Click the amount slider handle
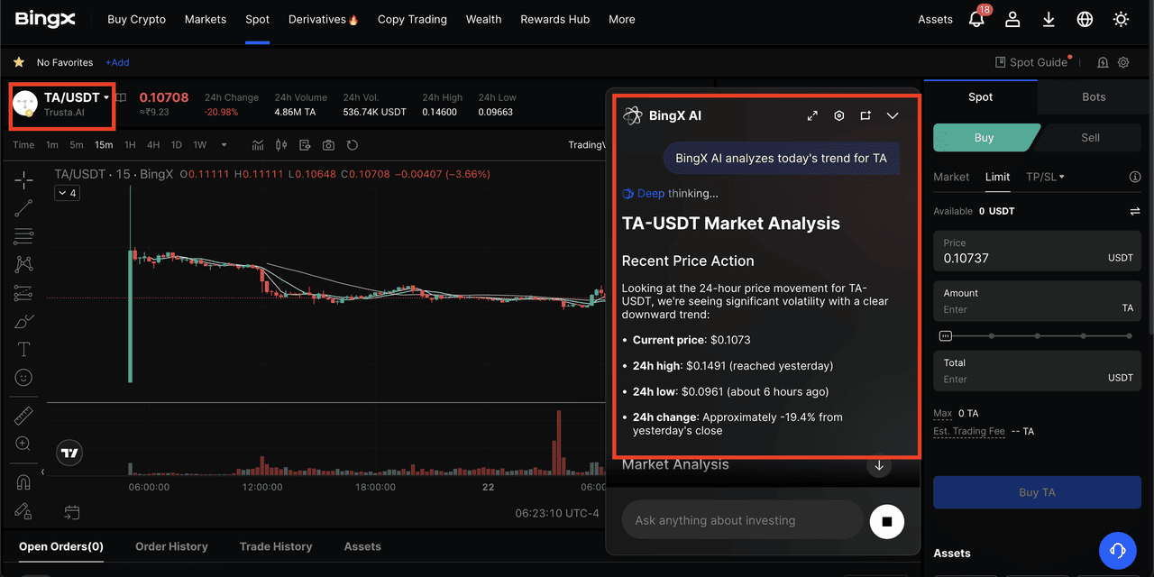1154x577 pixels. pyautogui.click(x=945, y=335)
